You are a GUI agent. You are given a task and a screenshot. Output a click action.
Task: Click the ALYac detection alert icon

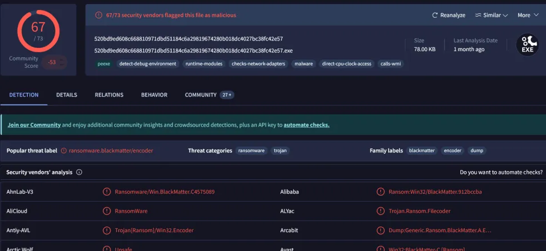(x=380, y=211)
